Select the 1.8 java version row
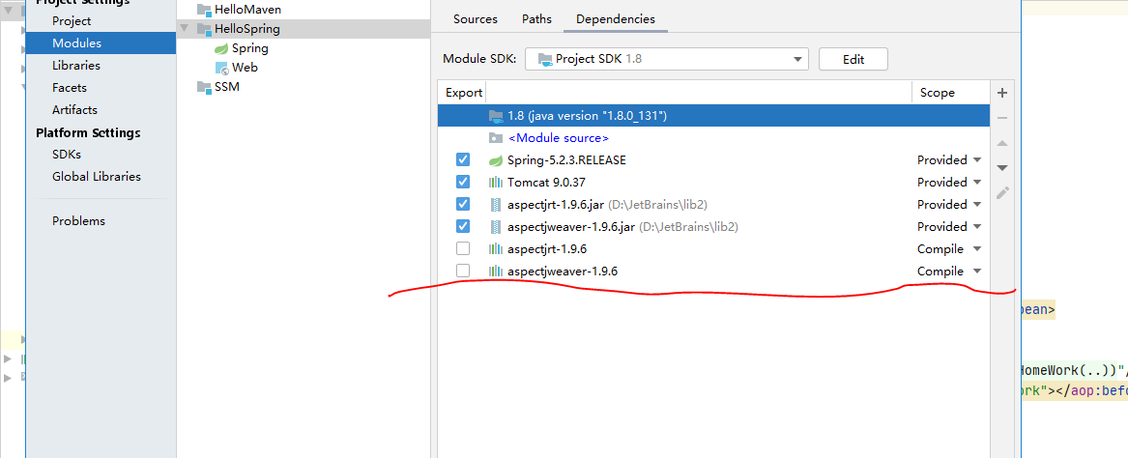This screenshot has height=458, width=1128. [x=713, y=116]
